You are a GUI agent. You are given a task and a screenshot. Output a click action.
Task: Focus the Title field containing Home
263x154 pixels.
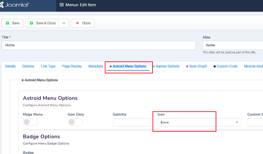tap(99, 45)
